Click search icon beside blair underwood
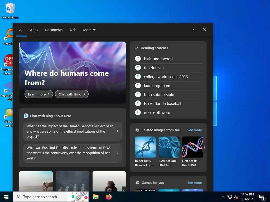This screenshot has width=270, height=202. (138, 59)
